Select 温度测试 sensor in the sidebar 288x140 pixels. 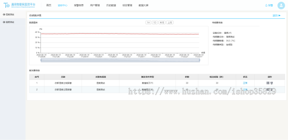point(13,22)
